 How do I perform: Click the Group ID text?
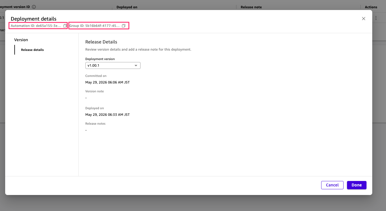(x=95, y=26)
